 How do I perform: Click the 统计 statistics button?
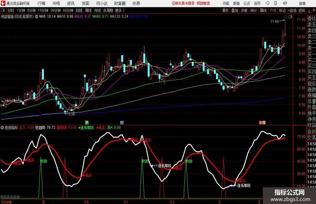pos(253,10)
